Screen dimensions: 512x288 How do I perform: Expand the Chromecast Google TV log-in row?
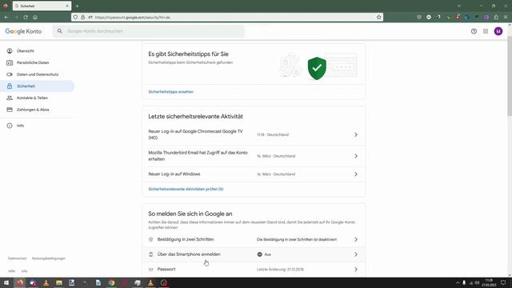coord(254,134)
